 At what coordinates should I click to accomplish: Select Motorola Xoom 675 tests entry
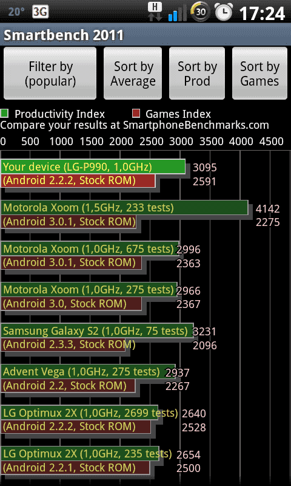tap(90, 248)
